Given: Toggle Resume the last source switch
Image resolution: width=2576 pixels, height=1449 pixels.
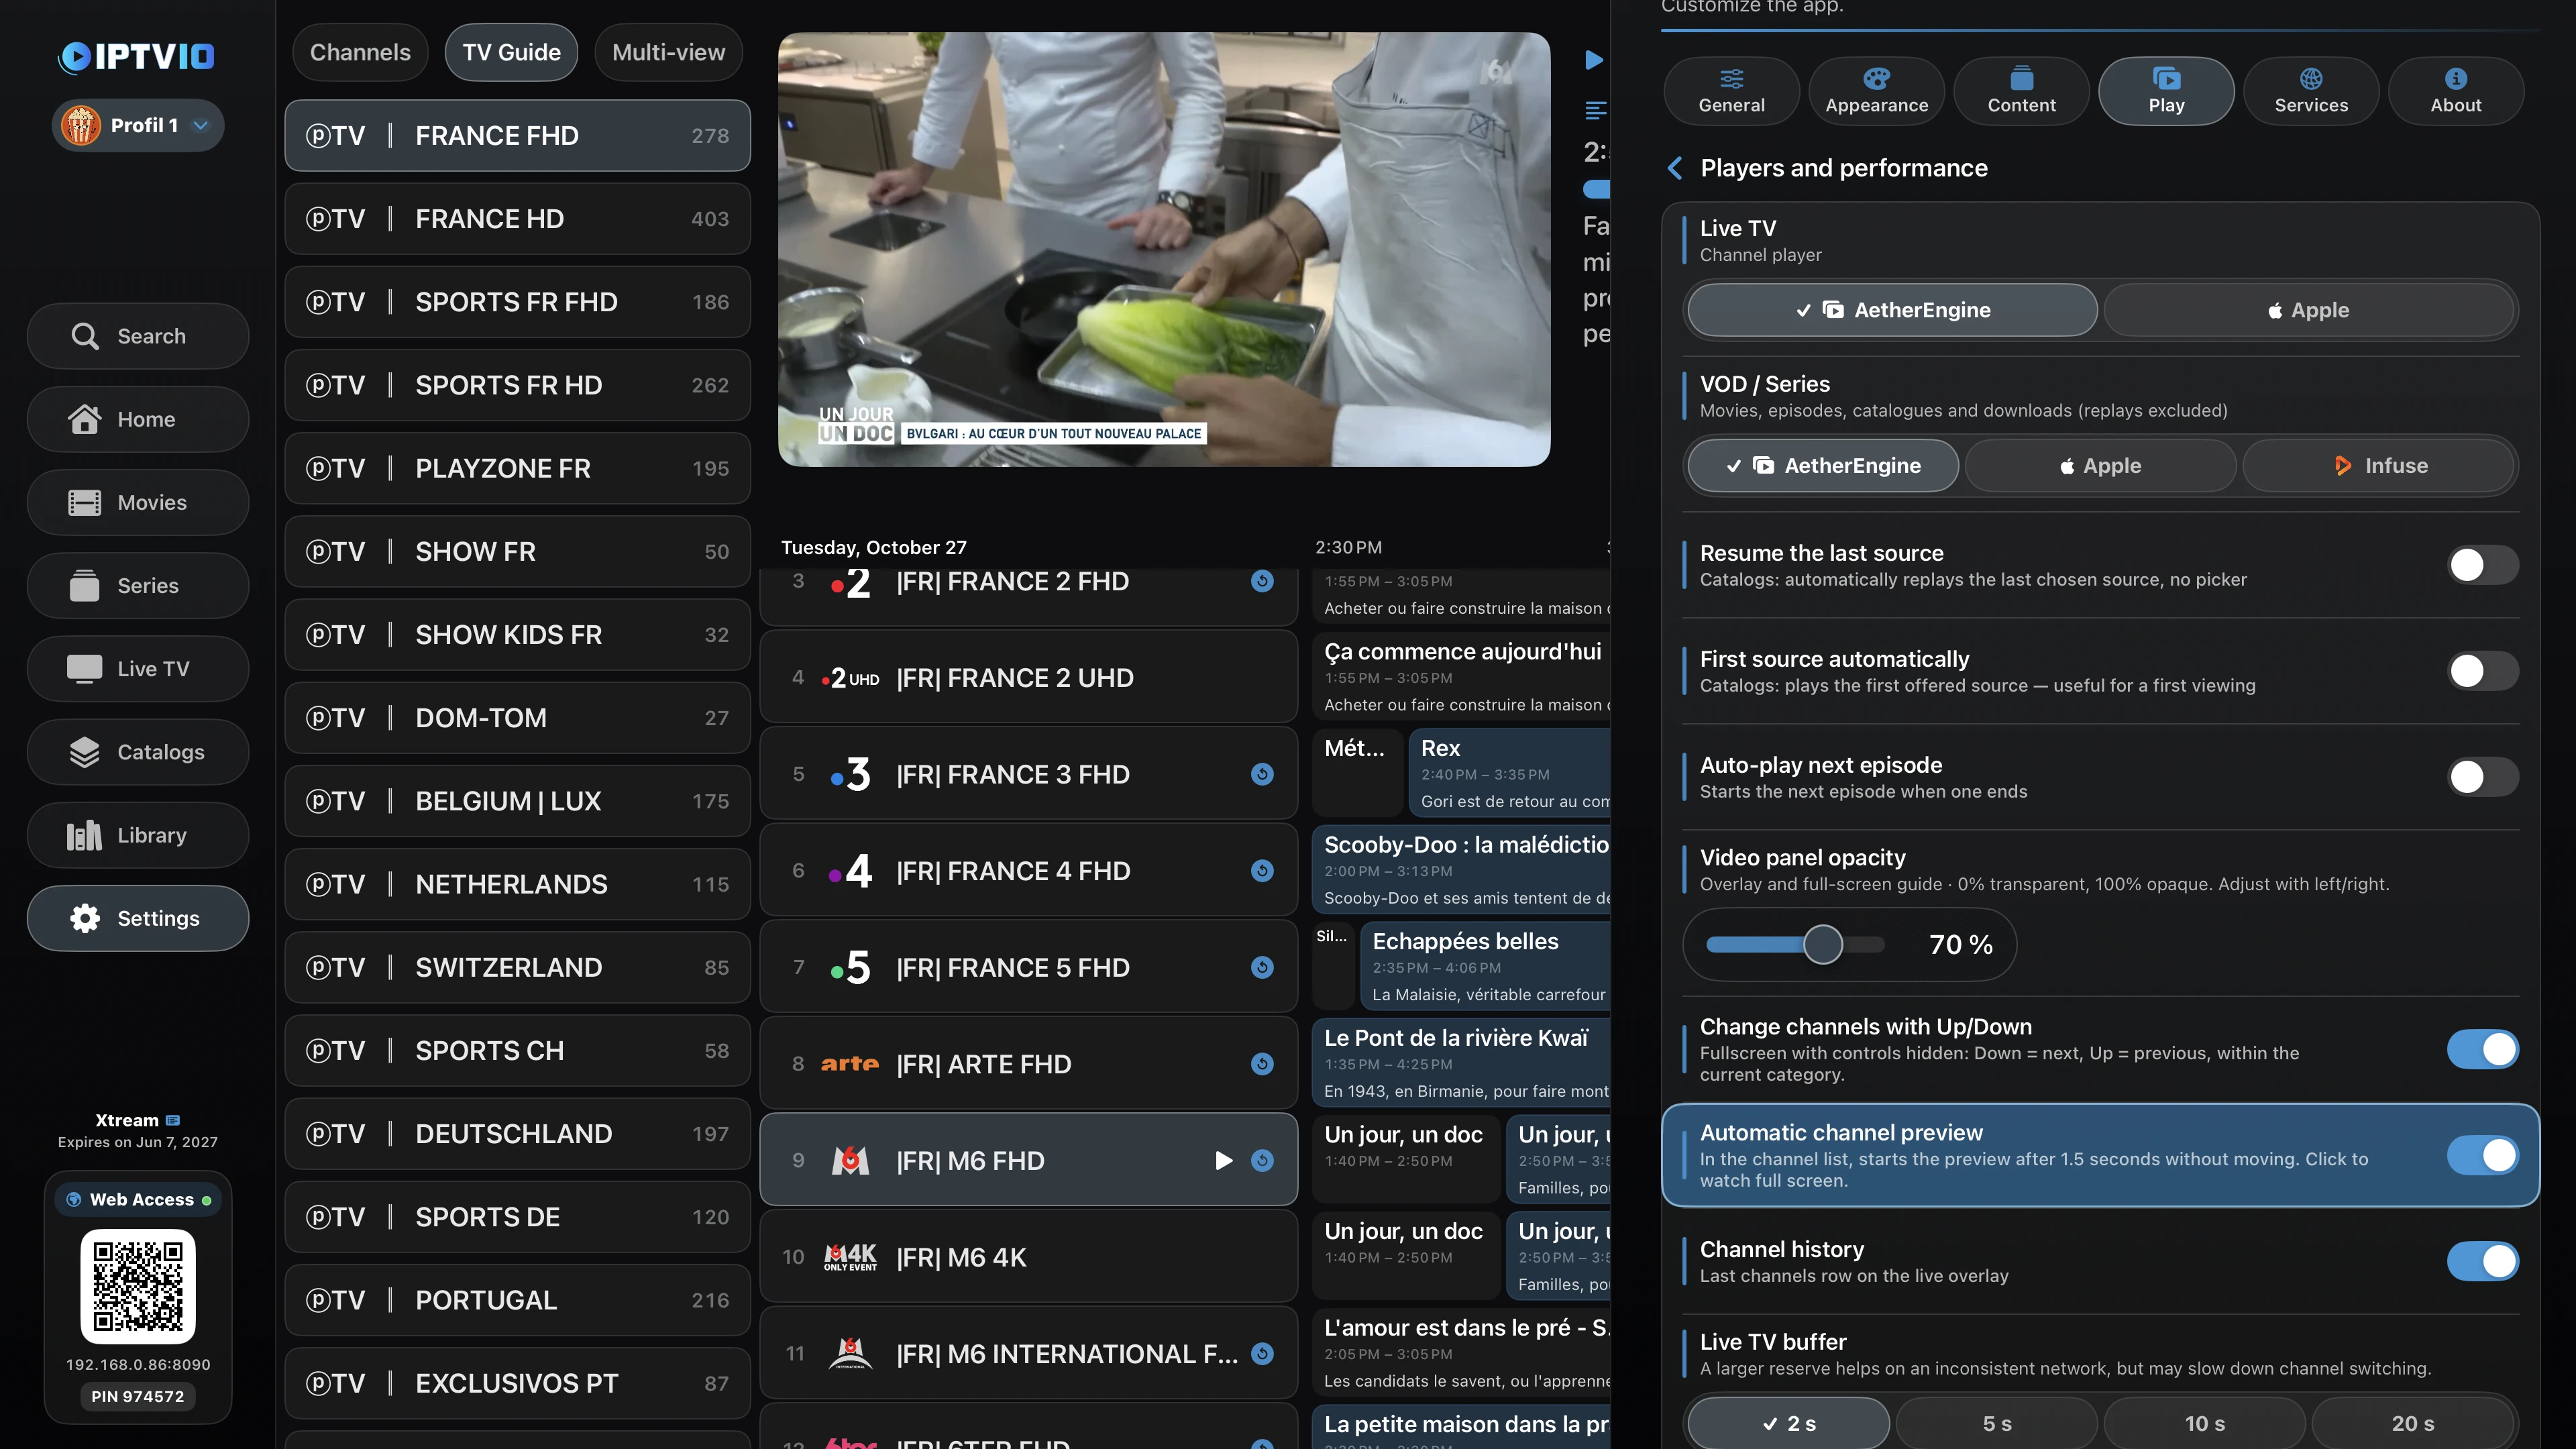Looking at the screenshot, I should (2482, 565).
